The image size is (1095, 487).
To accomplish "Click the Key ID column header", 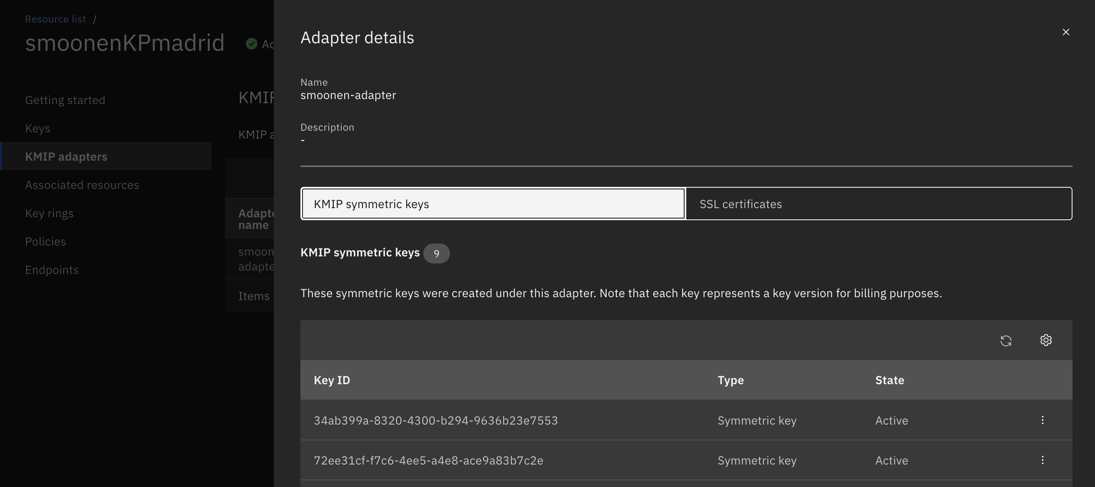I will (332, 380).
